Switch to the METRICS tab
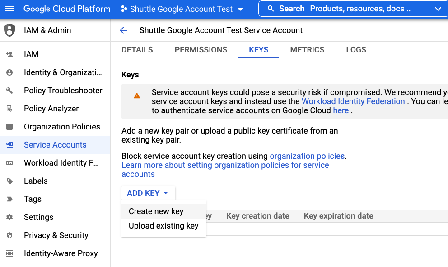Screen dimensions: 448x267 (x=307, y=50)
